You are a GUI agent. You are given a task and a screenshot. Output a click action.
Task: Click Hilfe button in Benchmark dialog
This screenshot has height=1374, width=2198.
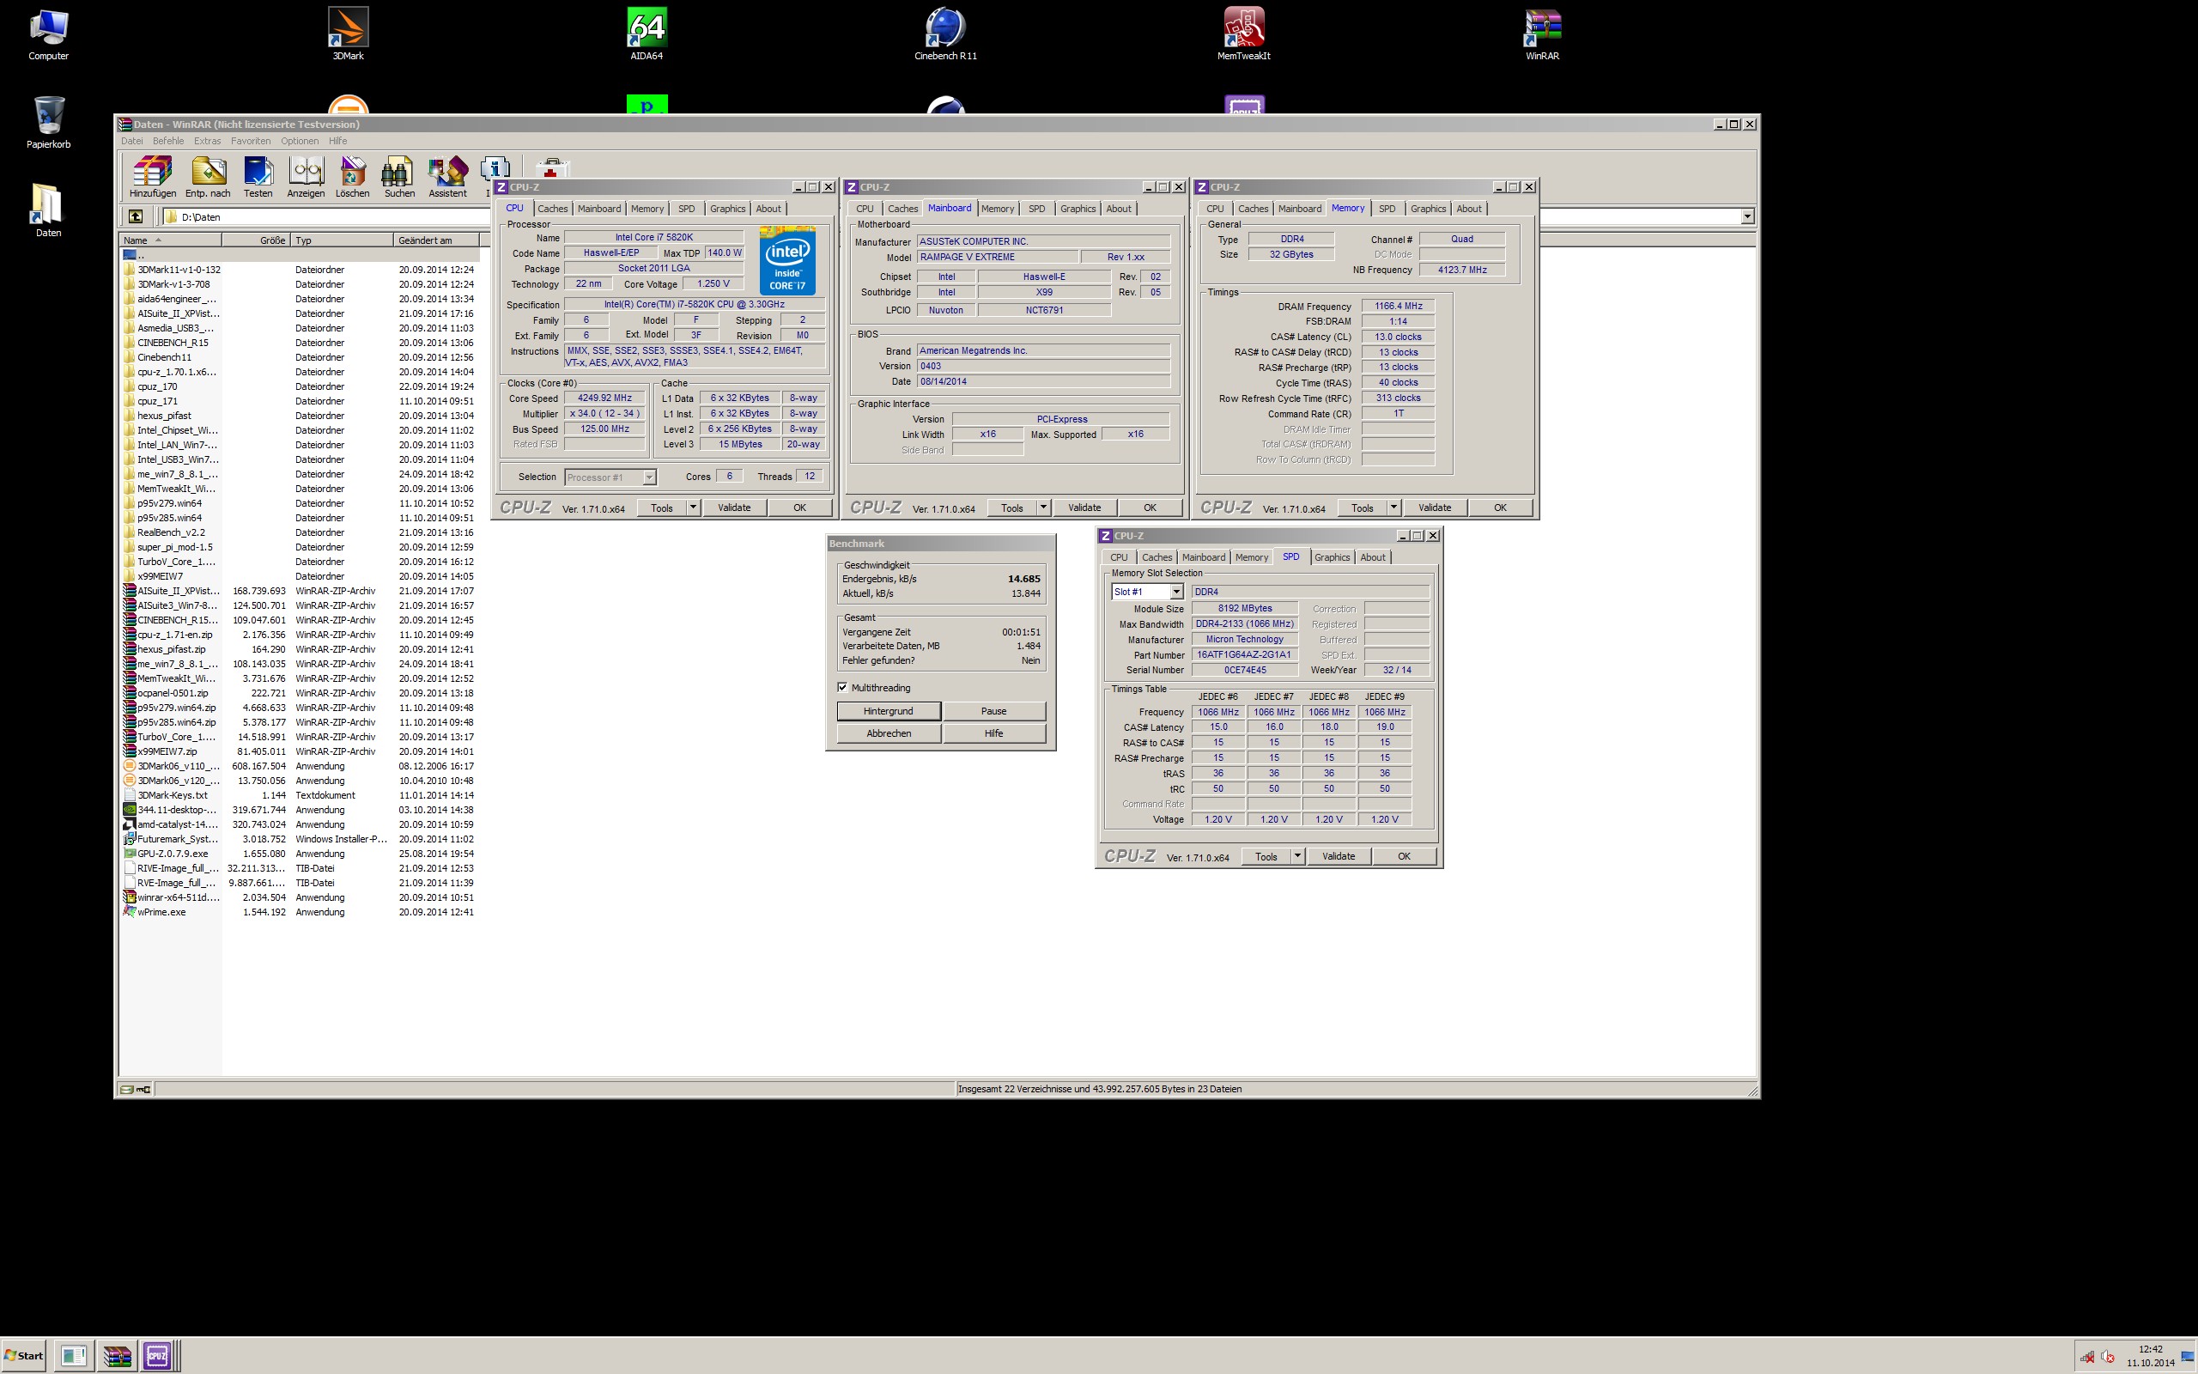993,733
